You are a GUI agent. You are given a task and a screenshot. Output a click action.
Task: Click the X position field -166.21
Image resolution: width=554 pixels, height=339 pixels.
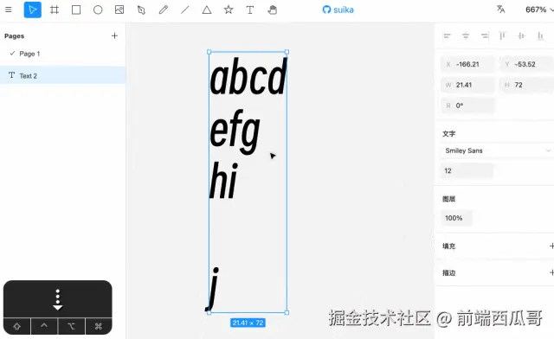[468, 64]
